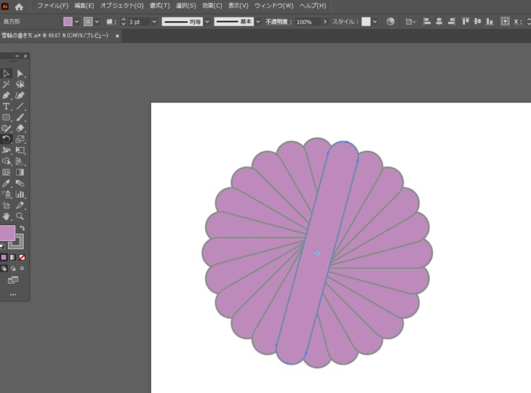This screenshot has width=531, height=393.
Task: Open the 効果(C) menu
Action: pos(212,6)
